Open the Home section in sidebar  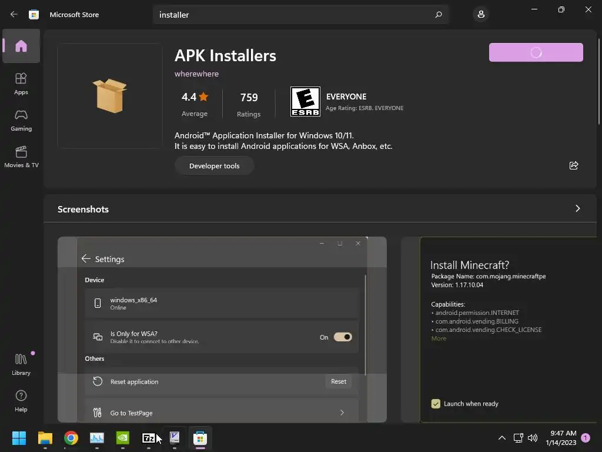tap(21, 46)
